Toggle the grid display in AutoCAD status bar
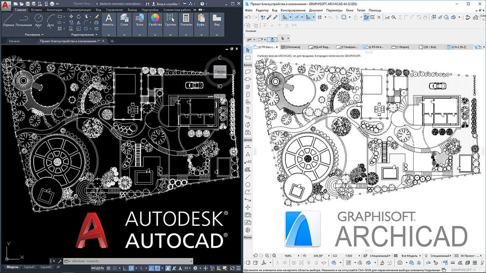This screenshot has width=486, height=273. click(x=108, y=268)
